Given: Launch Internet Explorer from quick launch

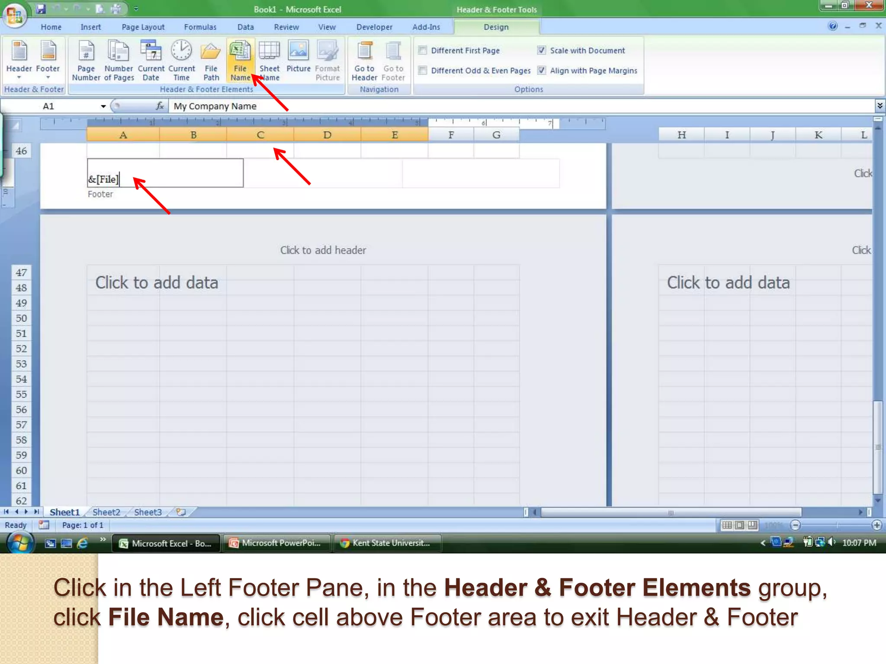Looking at the screenshot, I should (82, 543).
